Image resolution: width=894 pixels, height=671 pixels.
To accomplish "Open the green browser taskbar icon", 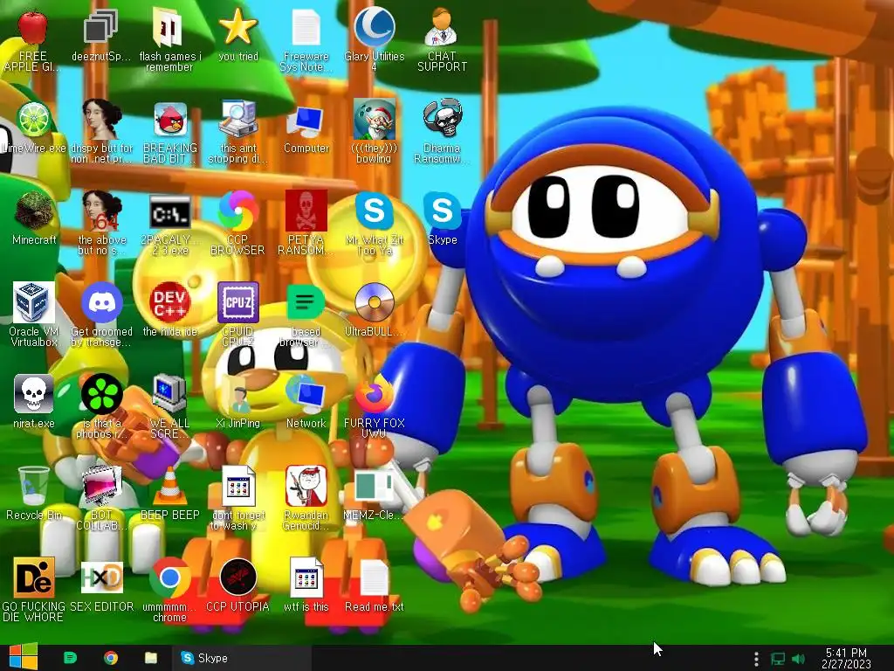I will [x=70, y=658].
